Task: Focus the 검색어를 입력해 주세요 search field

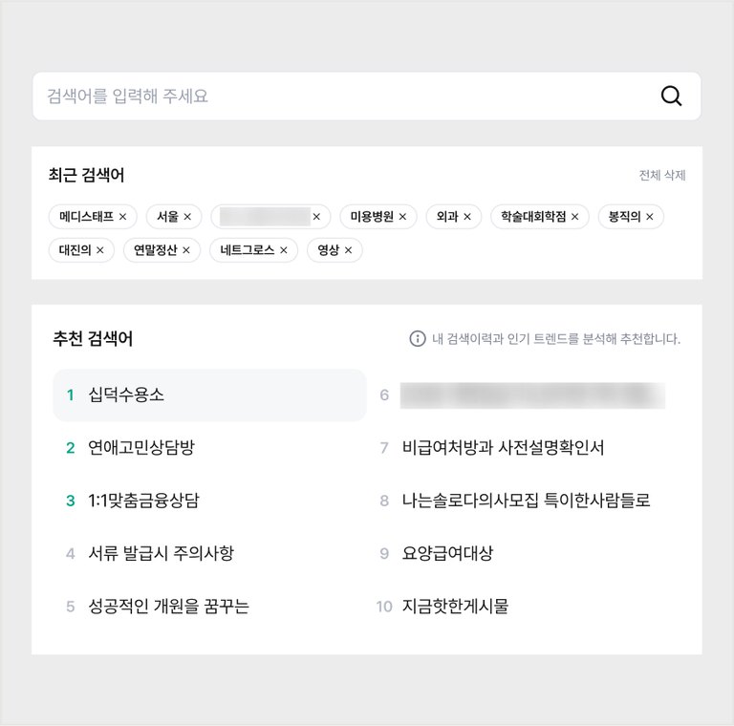Action: 367,96
